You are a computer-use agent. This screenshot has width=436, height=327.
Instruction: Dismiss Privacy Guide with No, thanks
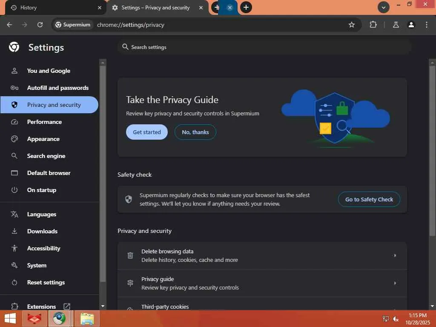(195, 132)
